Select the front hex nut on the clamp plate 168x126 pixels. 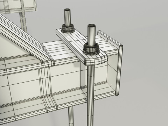(91, 48)
